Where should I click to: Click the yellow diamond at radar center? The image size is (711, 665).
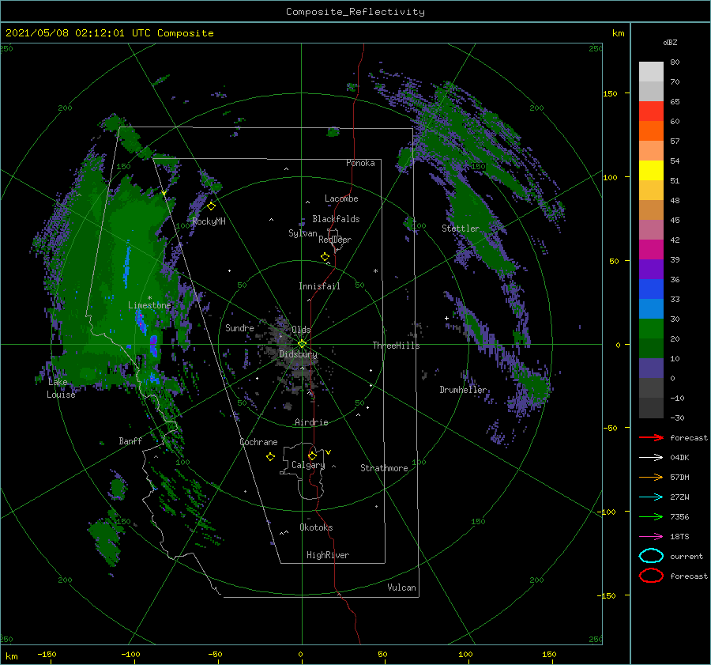(x=302, y=344)
